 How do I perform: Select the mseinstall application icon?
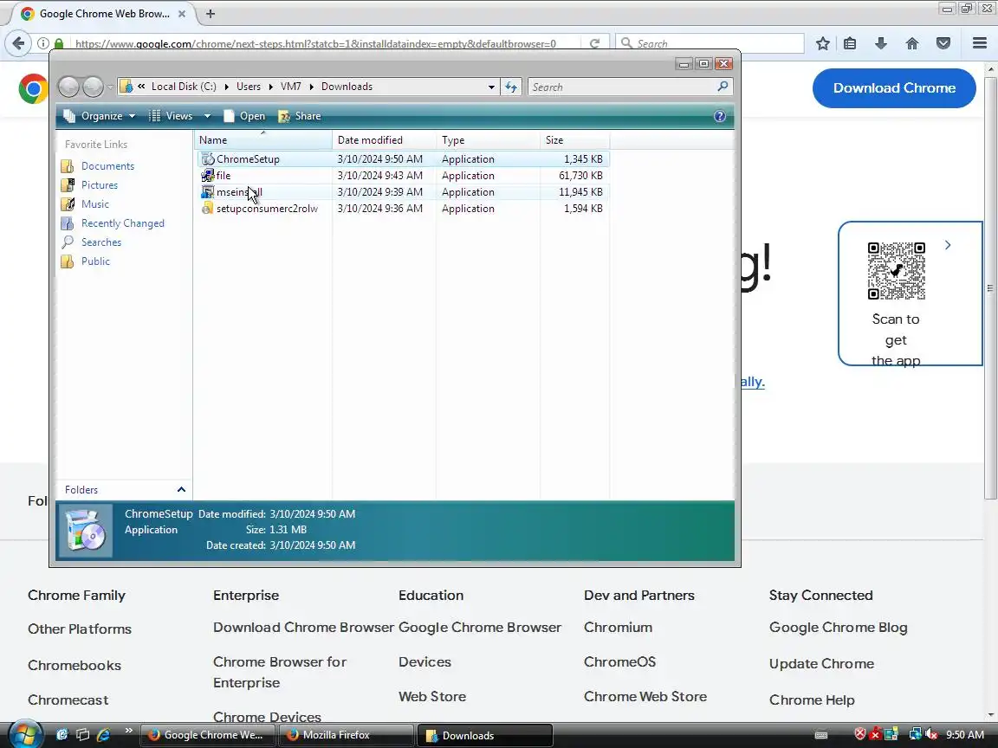[208, 192]
